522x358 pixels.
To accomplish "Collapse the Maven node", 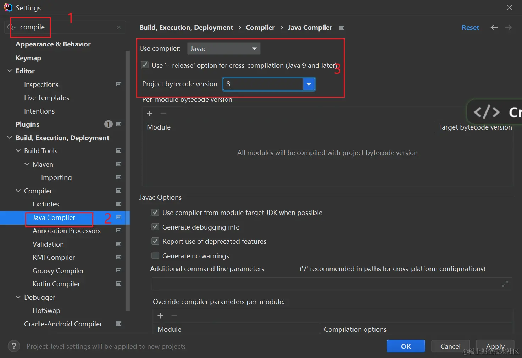I will [x=27, y=164].
